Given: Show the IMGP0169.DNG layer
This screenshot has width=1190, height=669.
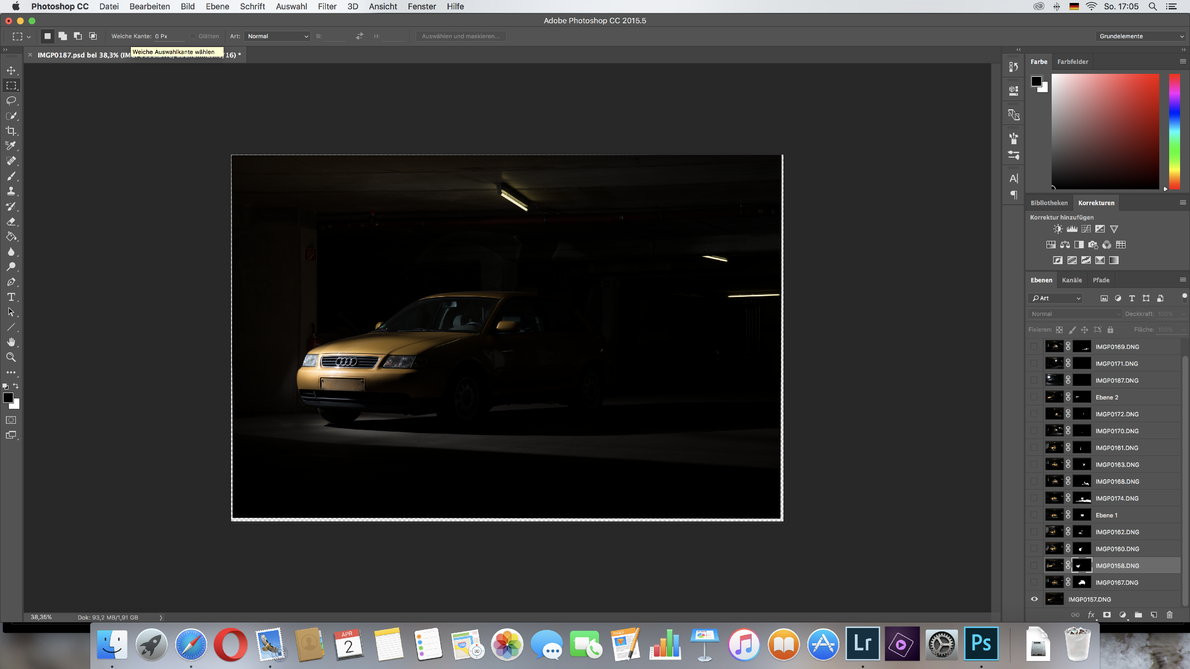Looking at the screenshot, I should tap(1034, 347).
